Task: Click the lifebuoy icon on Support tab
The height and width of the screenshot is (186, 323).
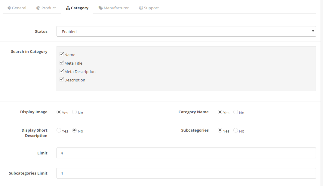Action: click(x=141, y=8)
